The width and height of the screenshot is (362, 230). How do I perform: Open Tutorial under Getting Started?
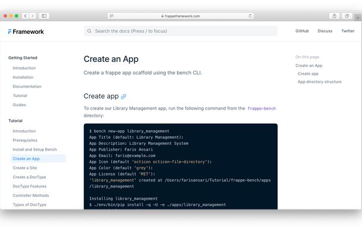pos(20,96)
